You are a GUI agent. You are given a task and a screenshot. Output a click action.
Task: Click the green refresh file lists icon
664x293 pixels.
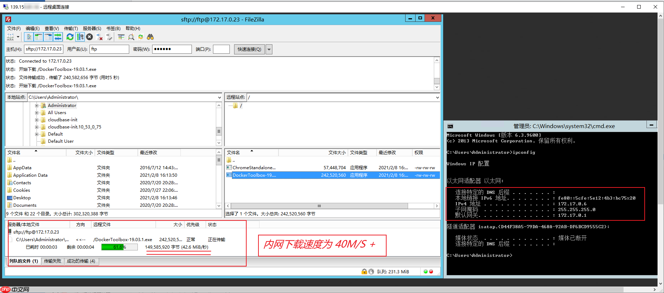(x=70, y=37)
